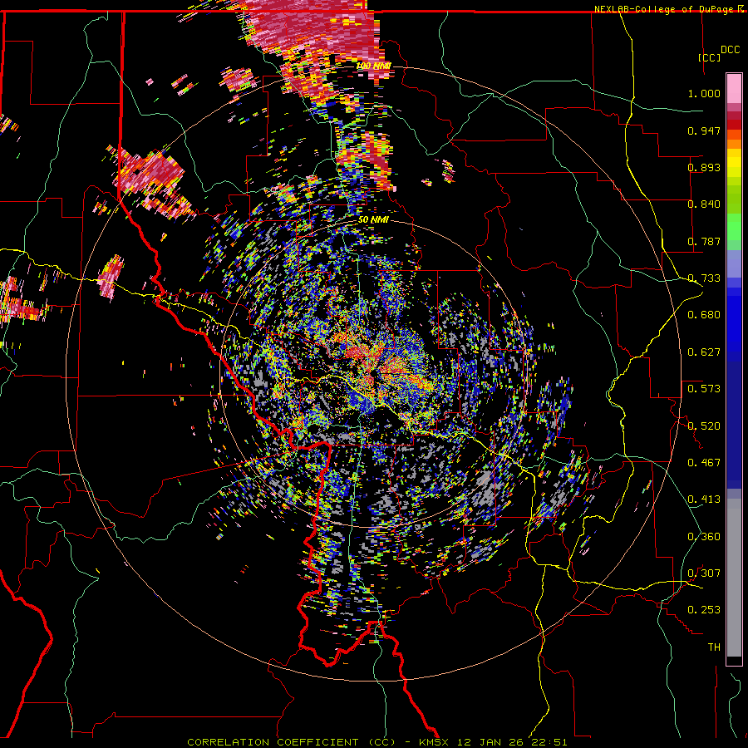
Task: Click the CORRELATION COEFFICIENT (CC) caption text
Action: (x=291, y=742)
